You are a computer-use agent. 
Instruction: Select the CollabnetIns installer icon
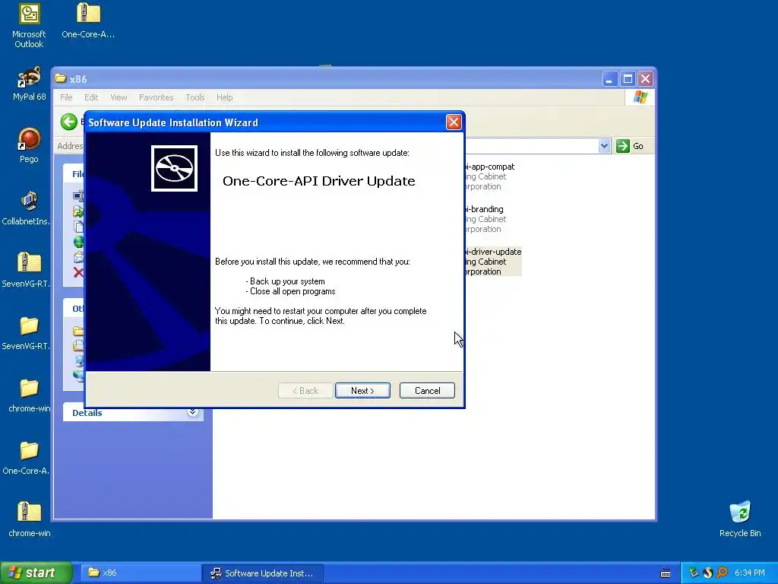tap(27, 208)
